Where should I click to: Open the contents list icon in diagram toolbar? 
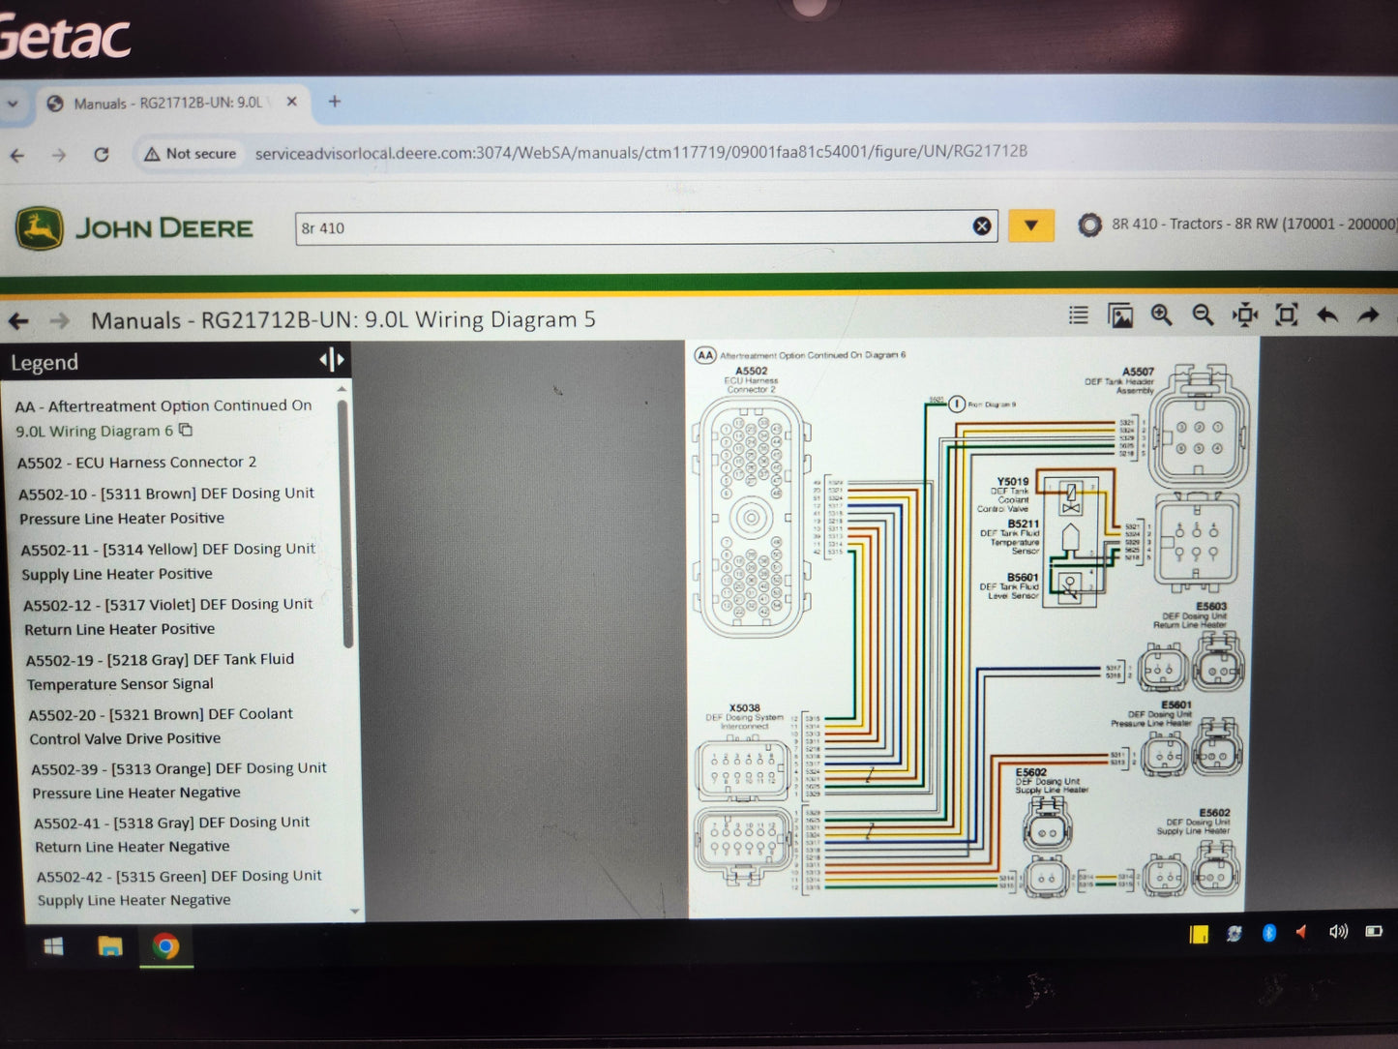click(x=1078, y=315)
